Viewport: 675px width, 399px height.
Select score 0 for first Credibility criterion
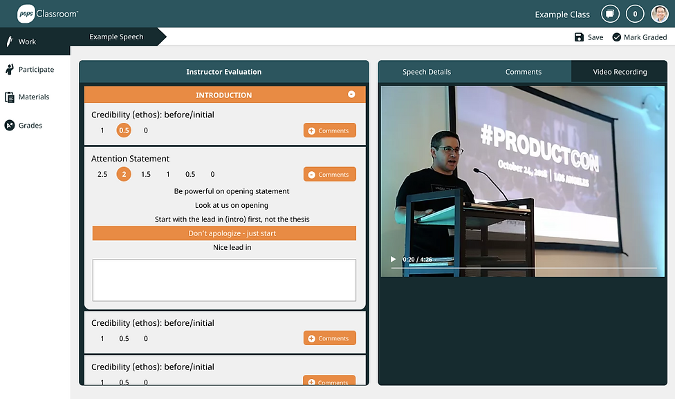(145, 130)
